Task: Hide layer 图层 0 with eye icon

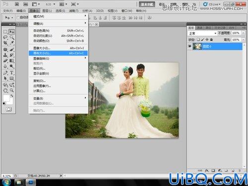Action: tap(190, 46)
